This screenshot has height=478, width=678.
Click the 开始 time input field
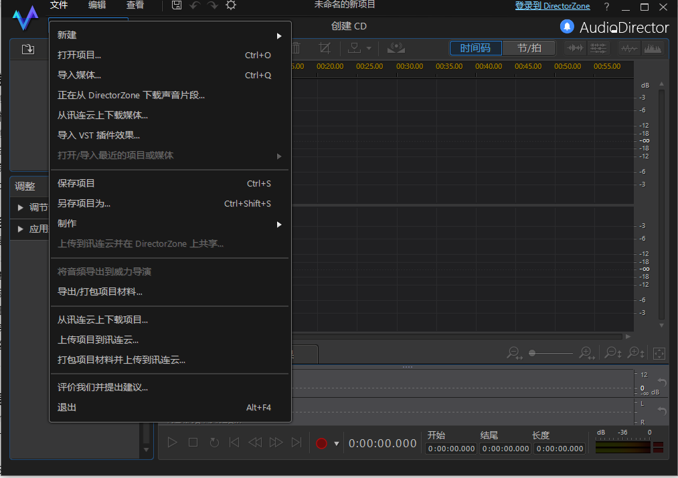click(451, 449)
